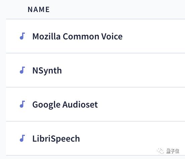Open the Mozilla Common Voice dataset link

tap(77, 36)
